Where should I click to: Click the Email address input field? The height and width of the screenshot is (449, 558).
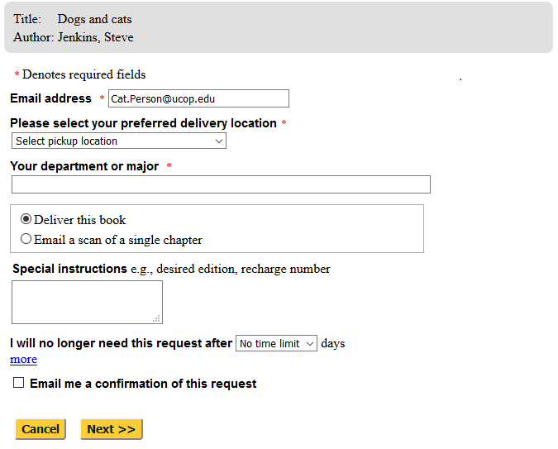(x=198, y=98)
